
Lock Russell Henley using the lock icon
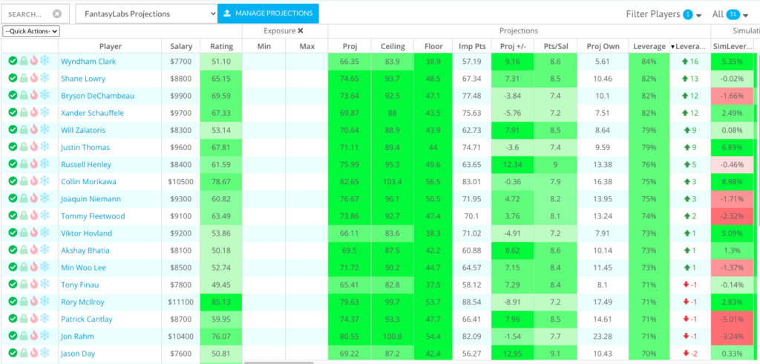(x=23, y=164)
